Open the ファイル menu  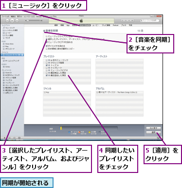coord(5,17)
